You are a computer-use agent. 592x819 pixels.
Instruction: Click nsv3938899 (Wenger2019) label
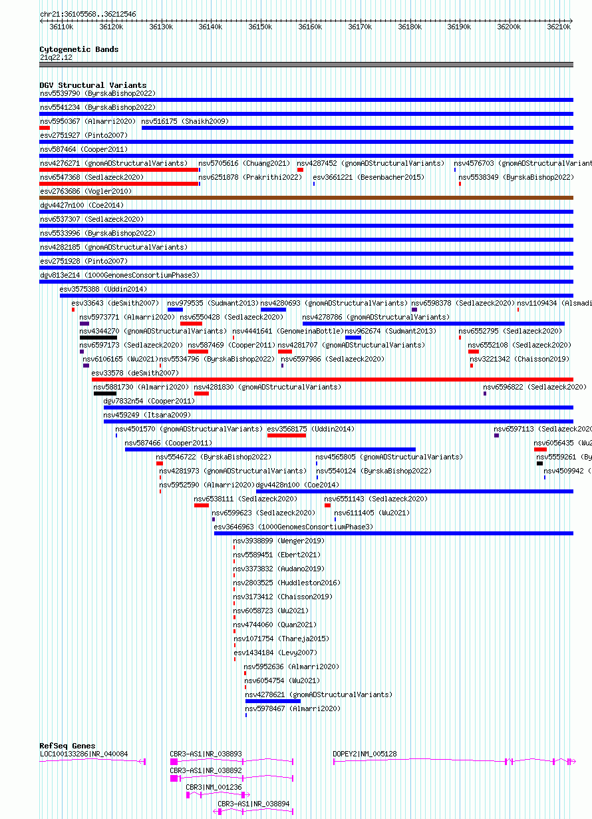[279, 541]
